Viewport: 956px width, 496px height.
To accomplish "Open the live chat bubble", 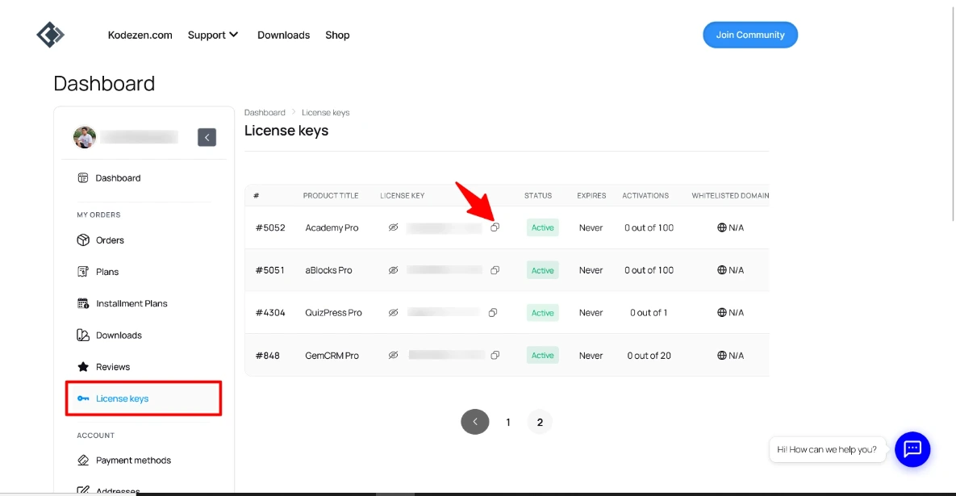I will point(912,450).
